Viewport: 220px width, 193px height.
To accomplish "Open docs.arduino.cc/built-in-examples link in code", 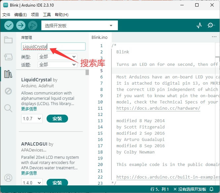I will [168, 177].
